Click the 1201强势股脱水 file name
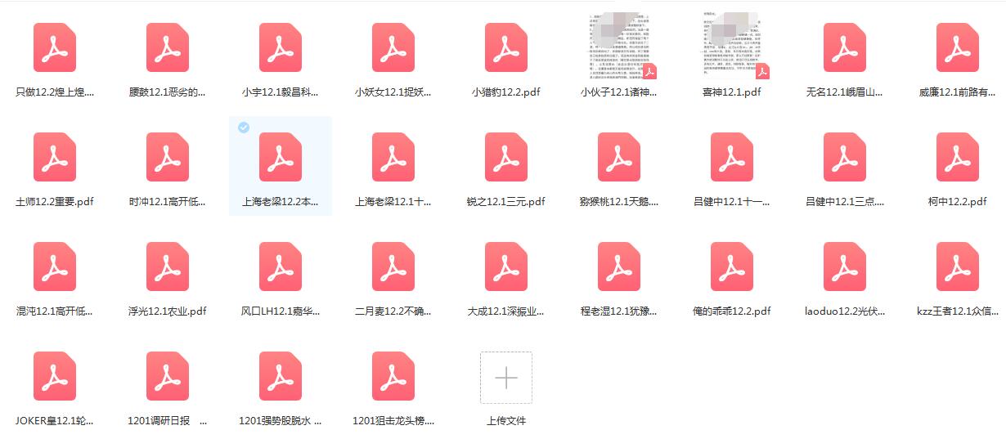The height and width of the screenshot is (439, 1006). (x=281, y=421)
